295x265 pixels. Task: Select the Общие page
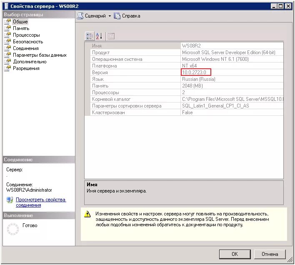click(20, 22)
